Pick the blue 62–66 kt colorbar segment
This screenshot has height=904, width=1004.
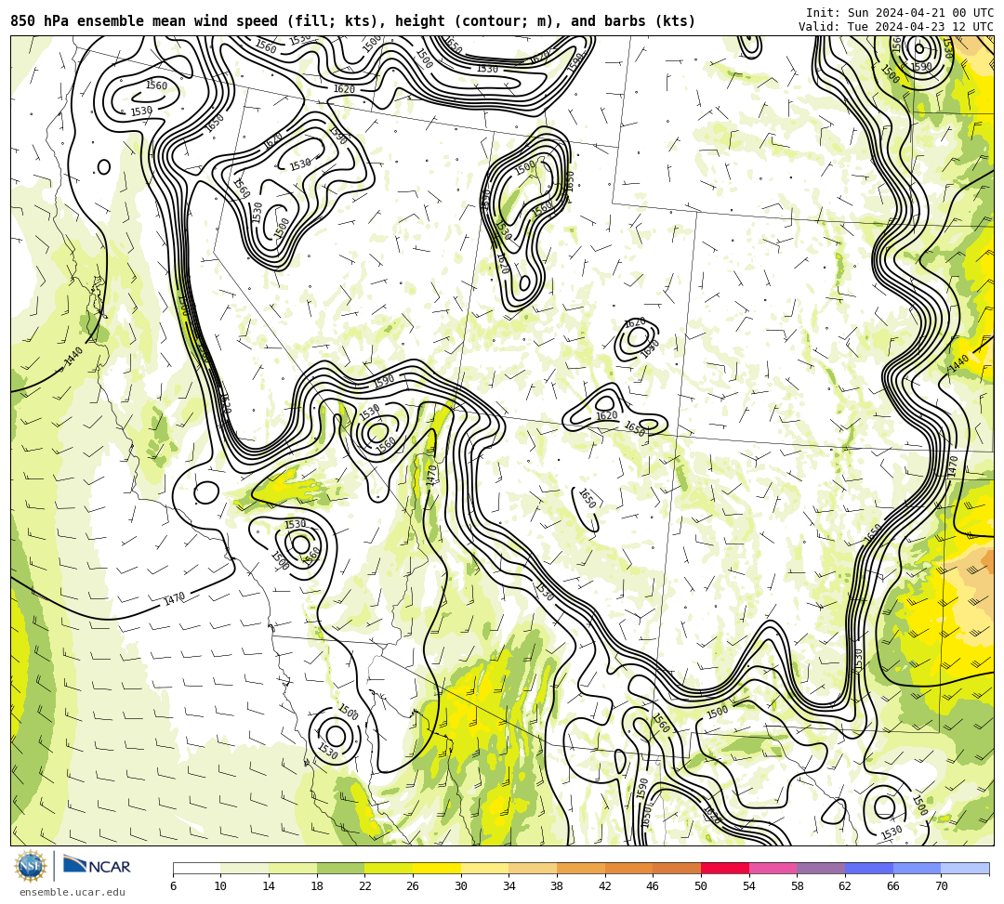(x=869, y=868)
